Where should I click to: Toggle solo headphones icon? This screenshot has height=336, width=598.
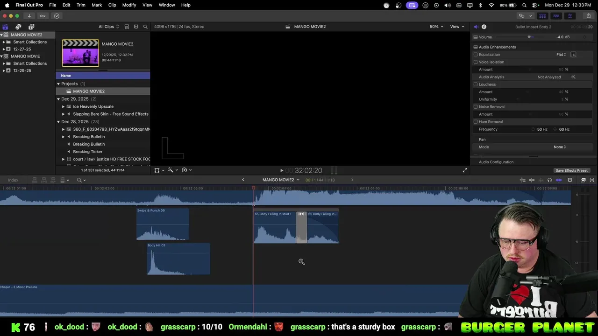(549, 180)
